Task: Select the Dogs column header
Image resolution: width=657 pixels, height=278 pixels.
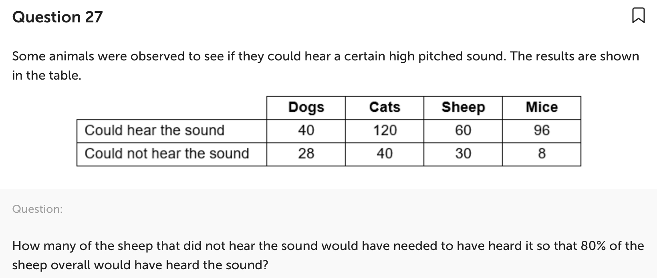Action: [x=306, y=107]
